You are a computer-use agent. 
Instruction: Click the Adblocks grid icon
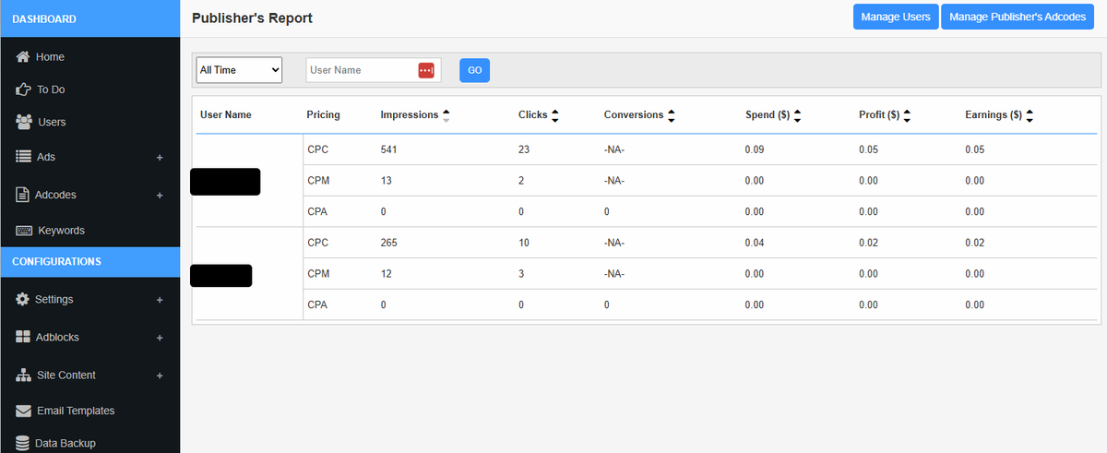tap(24, 337)
